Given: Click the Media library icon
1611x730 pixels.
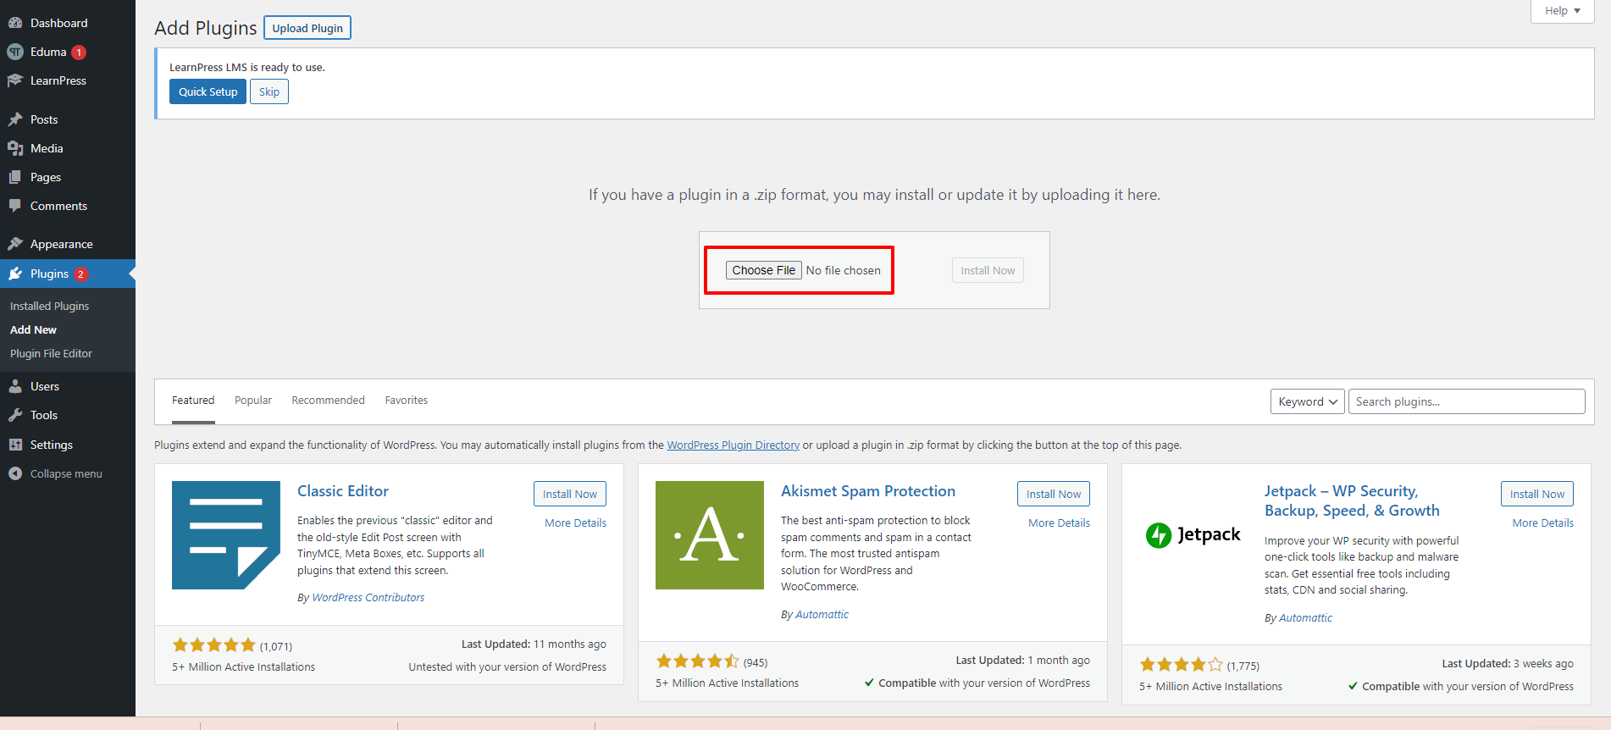Looking at the screenshot, I should (x=15, y=148).
